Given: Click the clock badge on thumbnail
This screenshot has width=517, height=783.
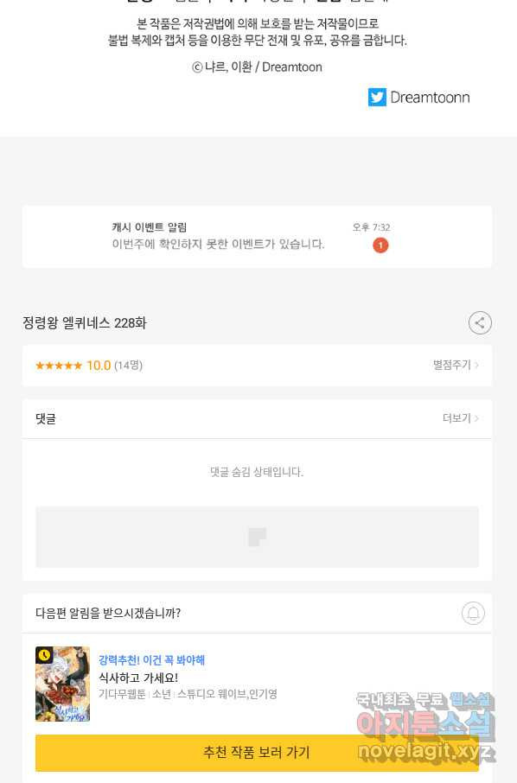Looking at the screenshot, I should [44, 655].
